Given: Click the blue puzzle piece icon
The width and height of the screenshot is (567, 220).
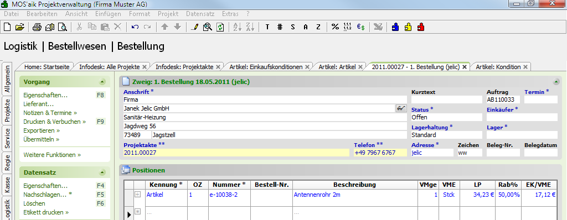Looking at the screenshot, I should 395,27.
